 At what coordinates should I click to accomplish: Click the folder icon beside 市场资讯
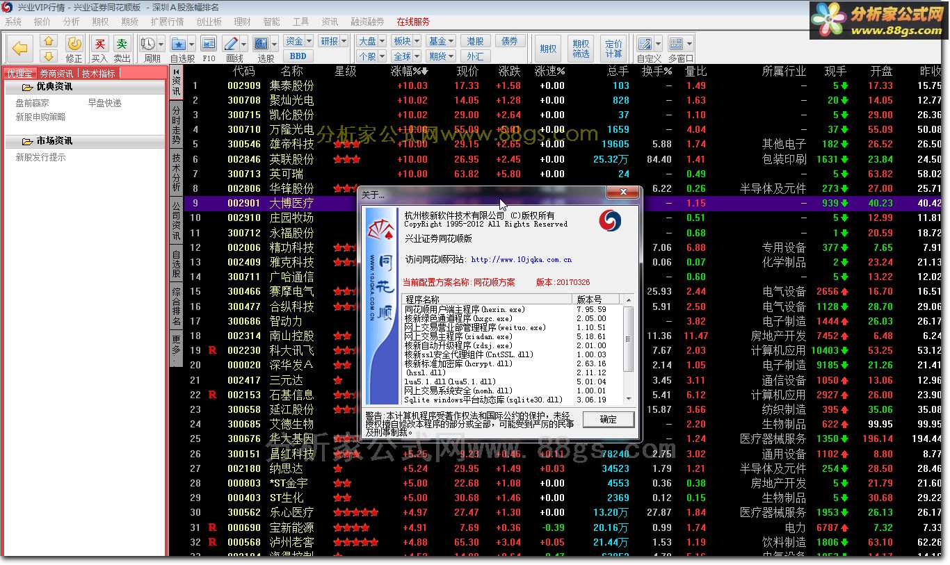pos(28,141)
